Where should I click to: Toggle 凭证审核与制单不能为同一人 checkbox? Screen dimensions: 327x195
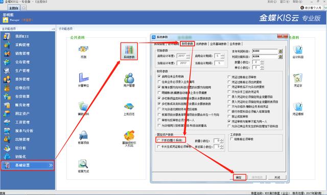click(x=229, y=121)
